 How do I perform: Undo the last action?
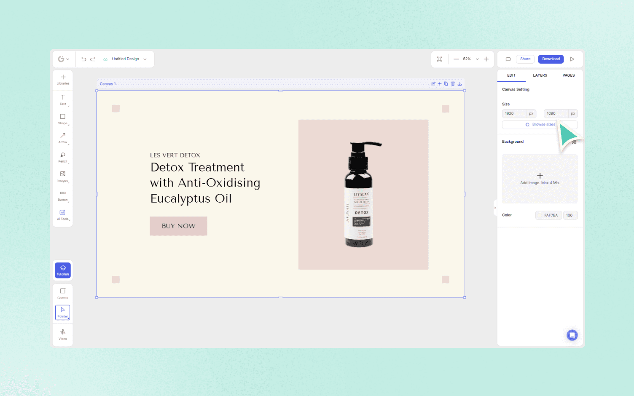83,59
